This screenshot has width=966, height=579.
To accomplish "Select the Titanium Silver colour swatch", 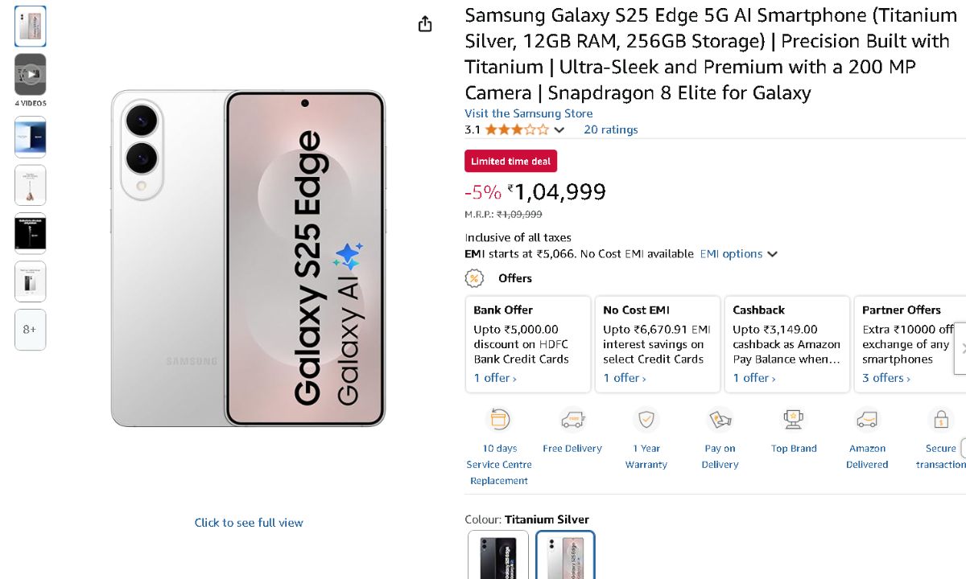I will (x=566, y=555).
